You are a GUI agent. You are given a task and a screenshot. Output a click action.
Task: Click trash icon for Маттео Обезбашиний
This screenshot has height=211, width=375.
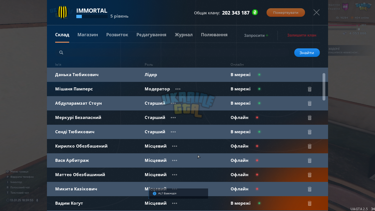click(x=310, y=175)
